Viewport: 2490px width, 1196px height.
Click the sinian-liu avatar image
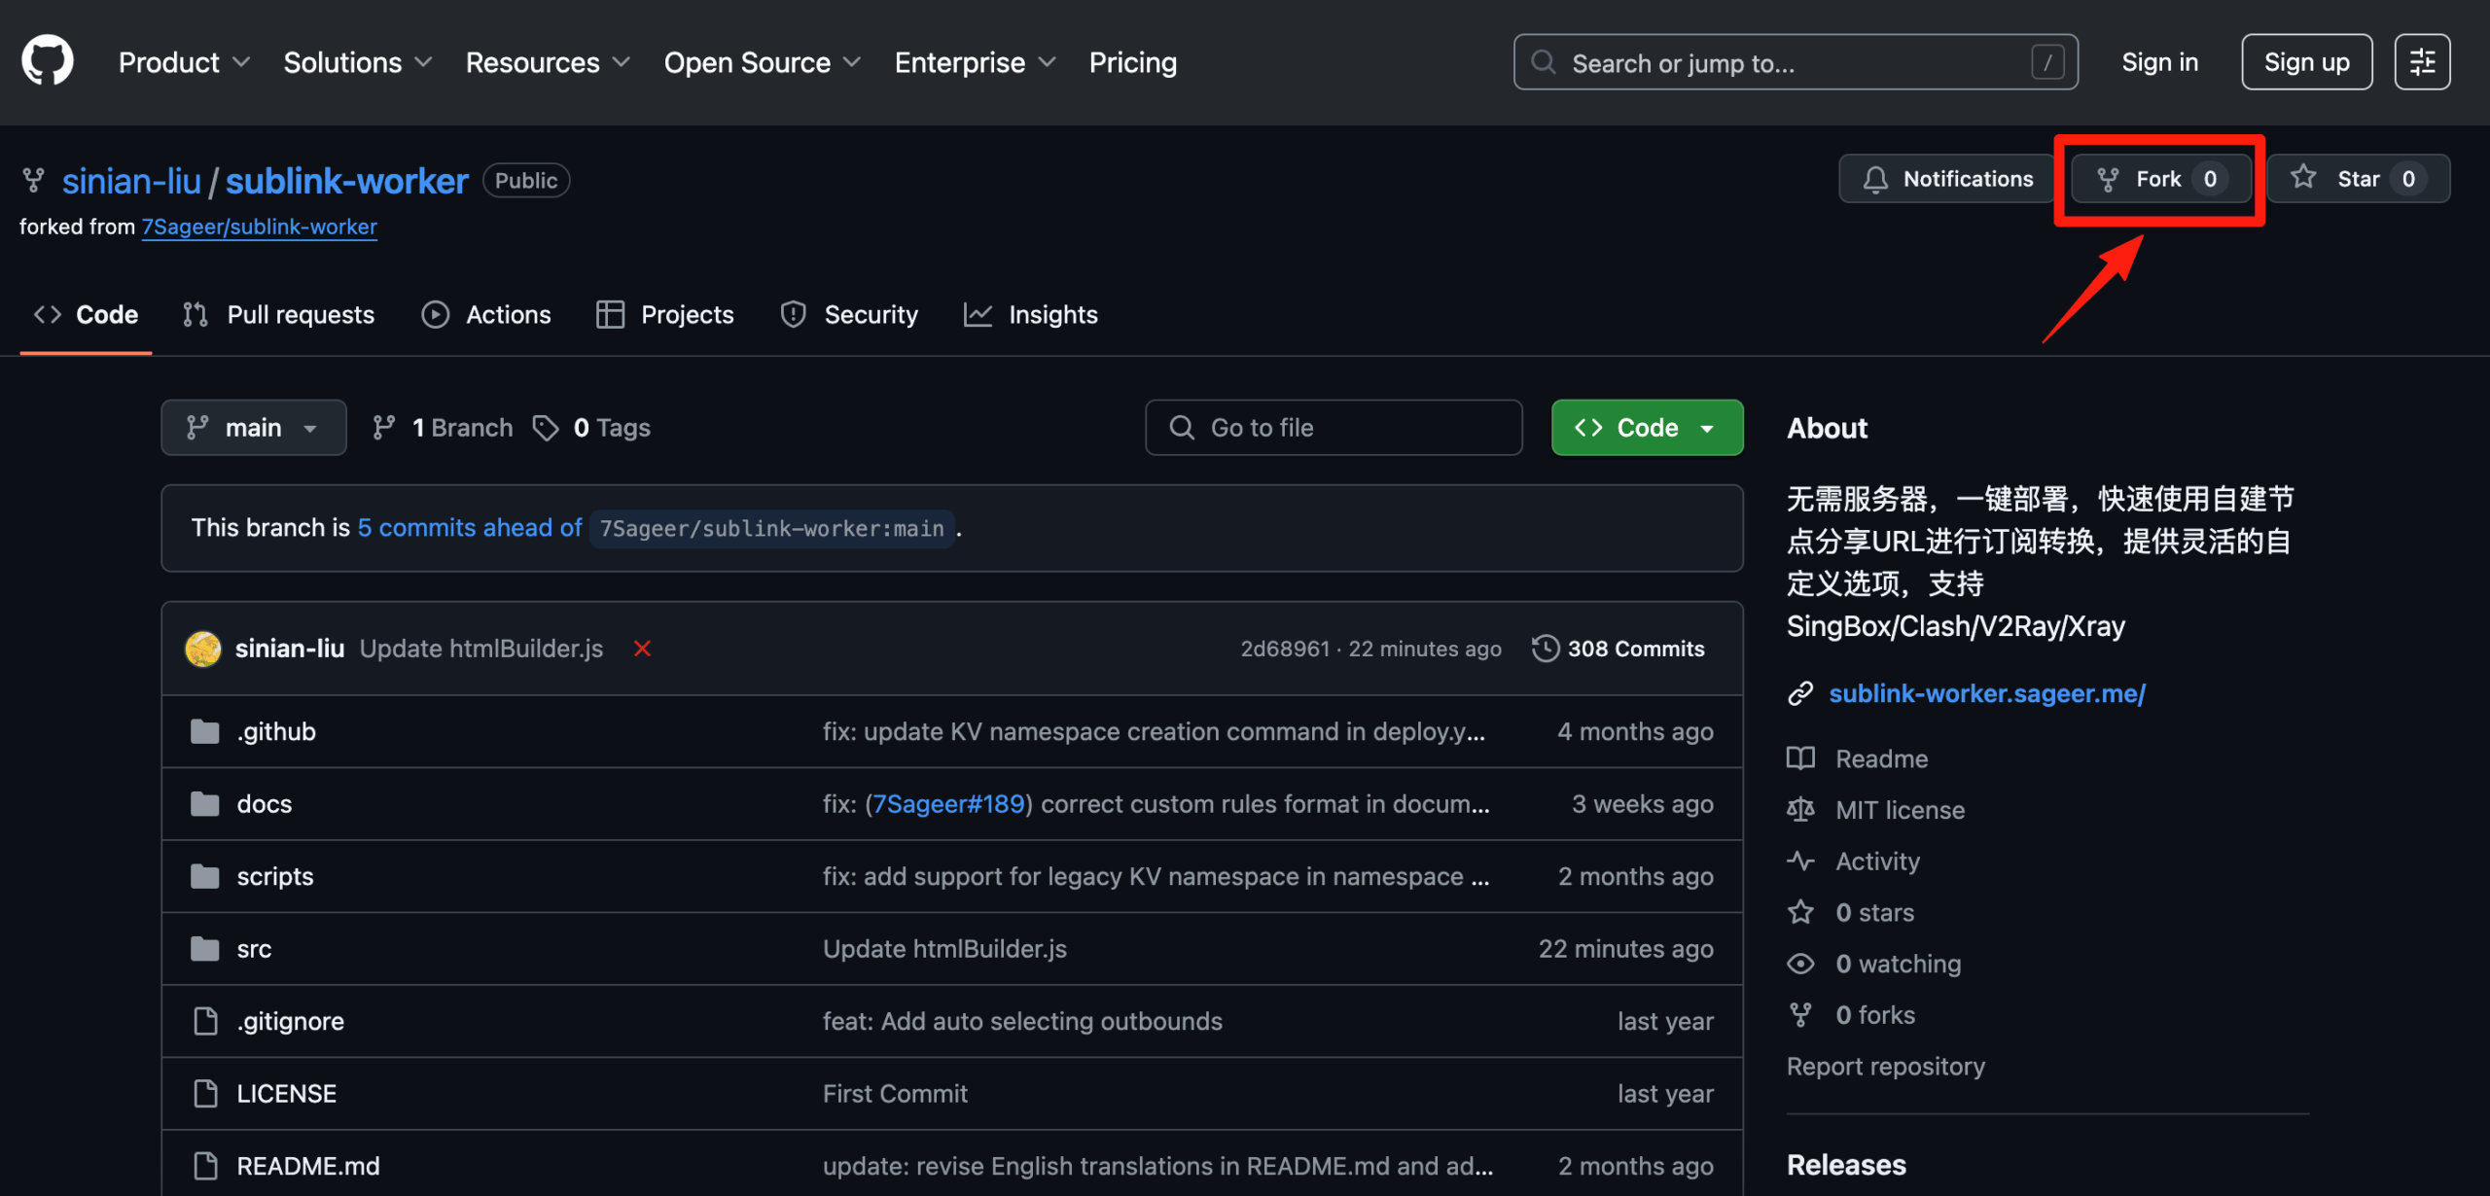click(x=202, y=649)
